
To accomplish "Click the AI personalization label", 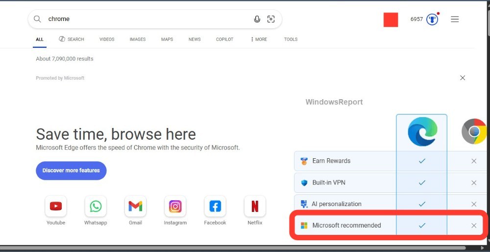I will [336, 204].
